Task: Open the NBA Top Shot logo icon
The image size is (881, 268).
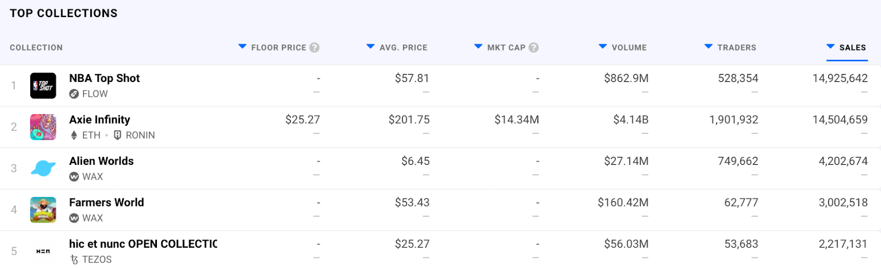Action: 43,86
